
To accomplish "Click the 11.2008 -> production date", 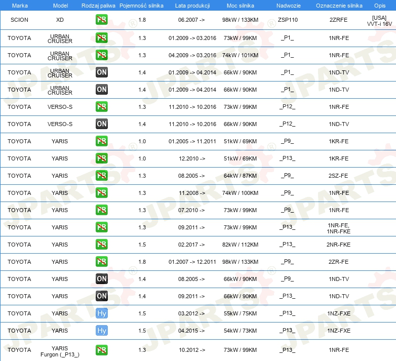I will (192, 193).
